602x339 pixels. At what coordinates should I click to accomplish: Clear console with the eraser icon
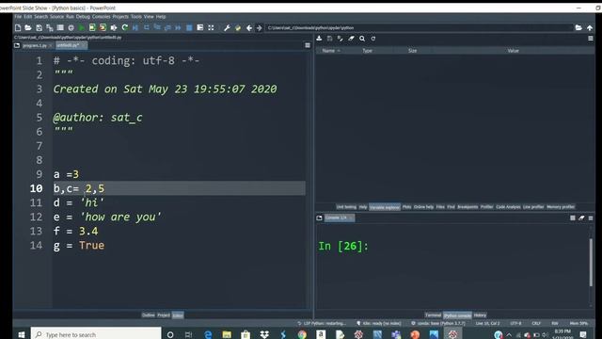(x=581, y=218)
